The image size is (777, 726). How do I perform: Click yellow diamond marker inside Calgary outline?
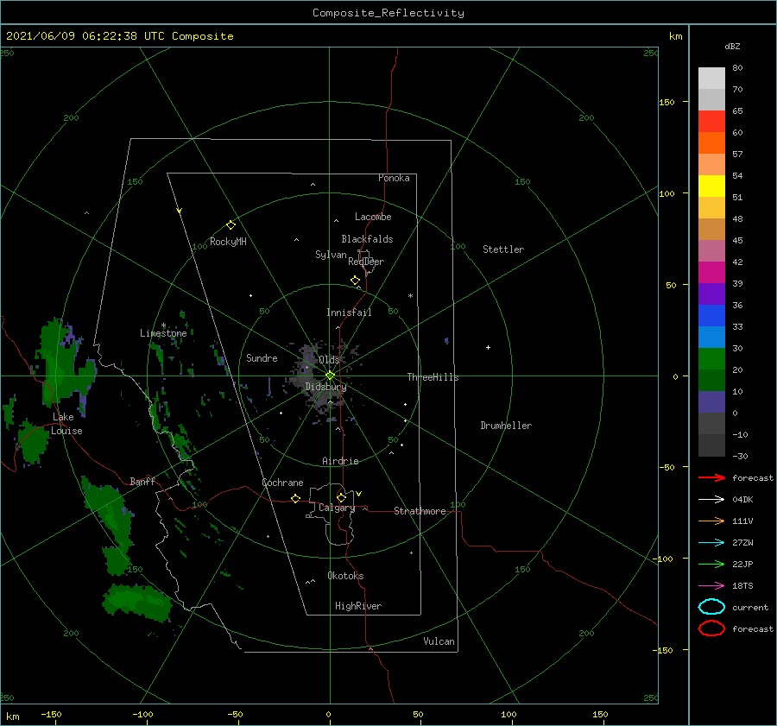click(341, 497)
